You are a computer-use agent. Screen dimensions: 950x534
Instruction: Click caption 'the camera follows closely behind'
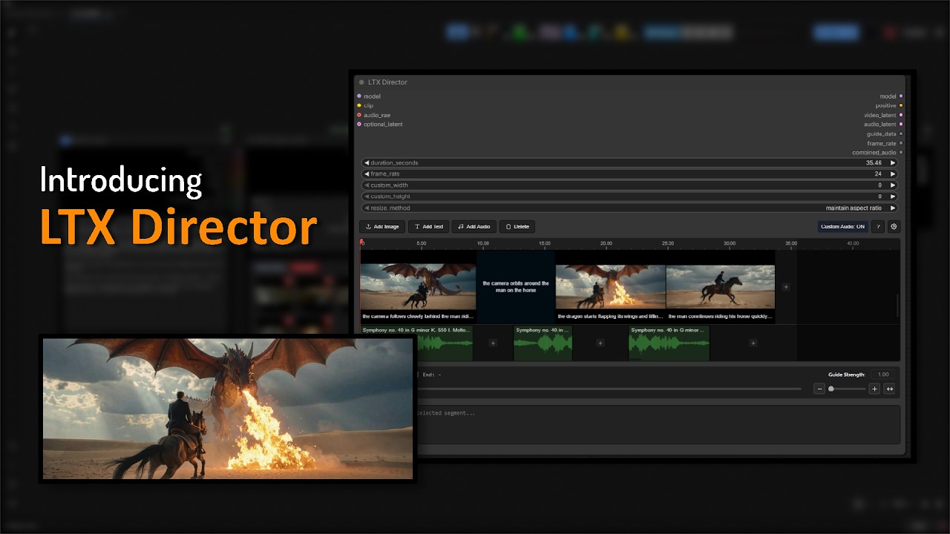[418, 316]
